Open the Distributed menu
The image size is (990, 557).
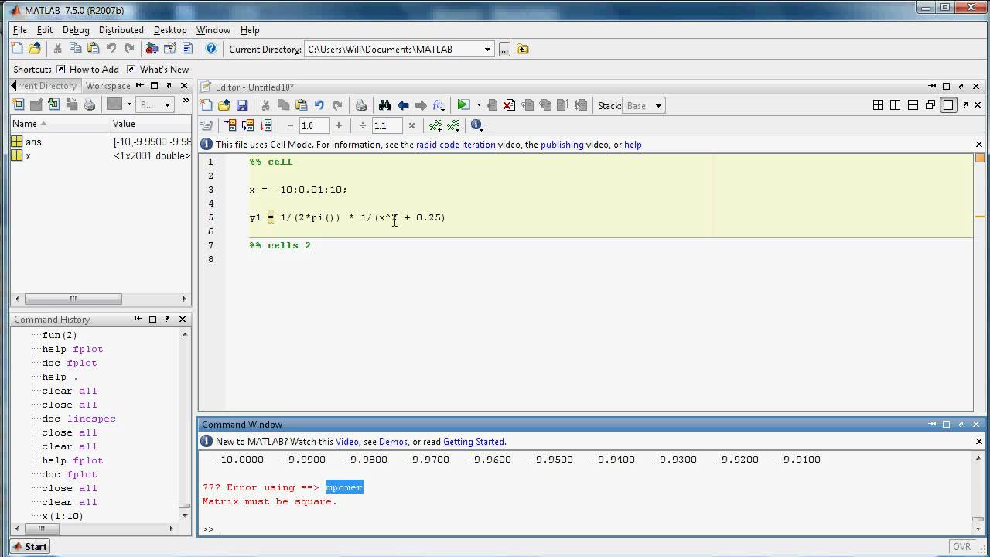tap(121, 30)
